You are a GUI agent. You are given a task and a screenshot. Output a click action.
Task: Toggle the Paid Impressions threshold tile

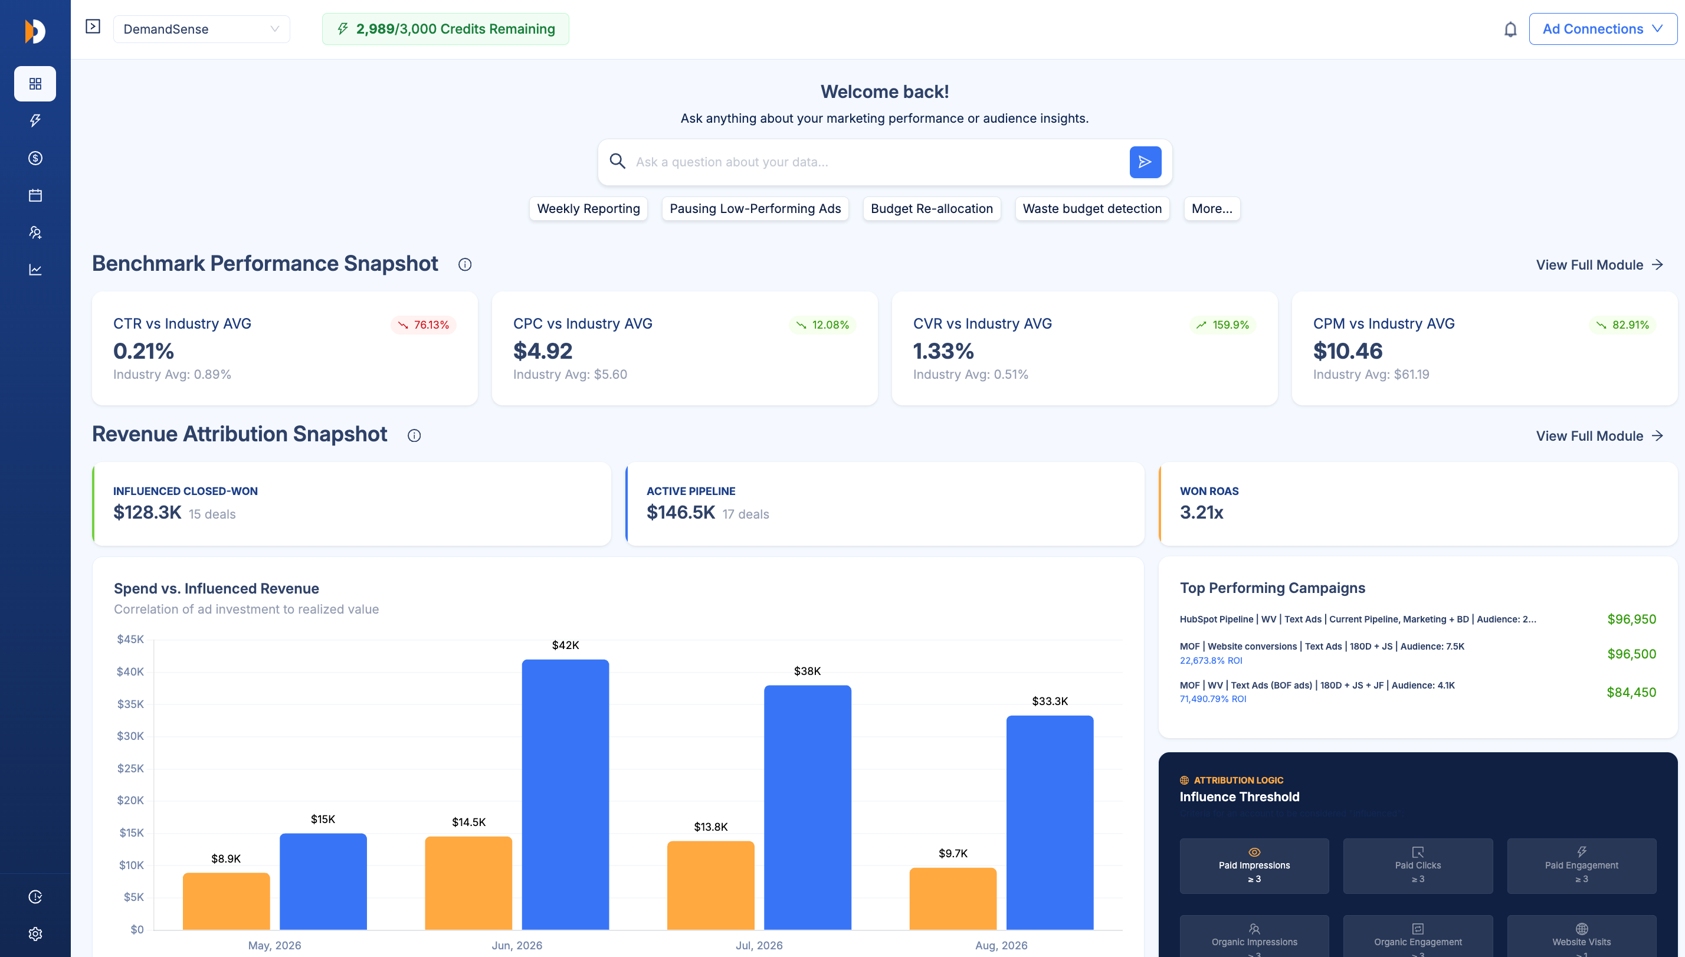coord(1254,866)
